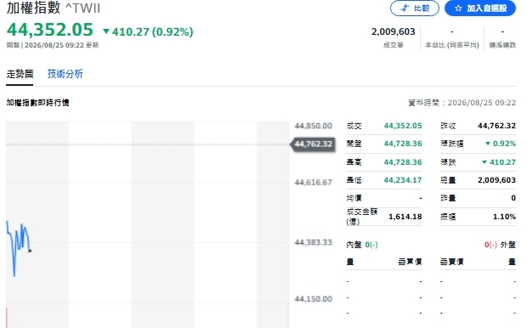The height and width of the screenshot is (328, 527).
Task: Click the 44,762.32 previous close marker
Action: click(x=313, y=144)
